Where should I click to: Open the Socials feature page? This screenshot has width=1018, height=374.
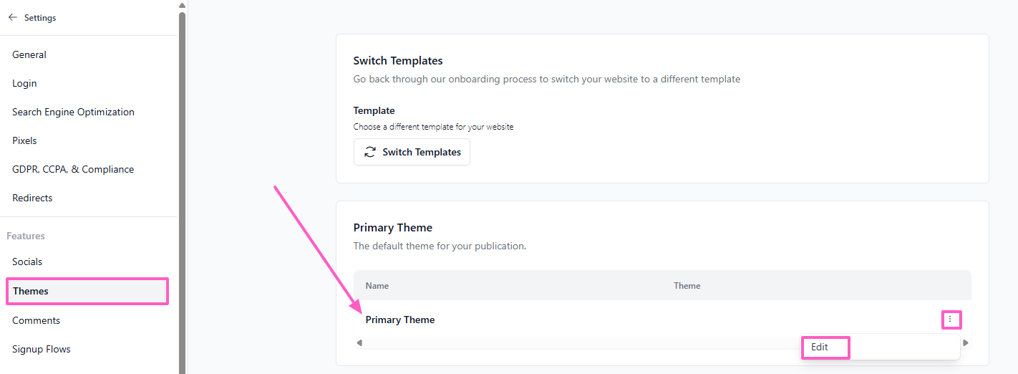pos(27,262)
